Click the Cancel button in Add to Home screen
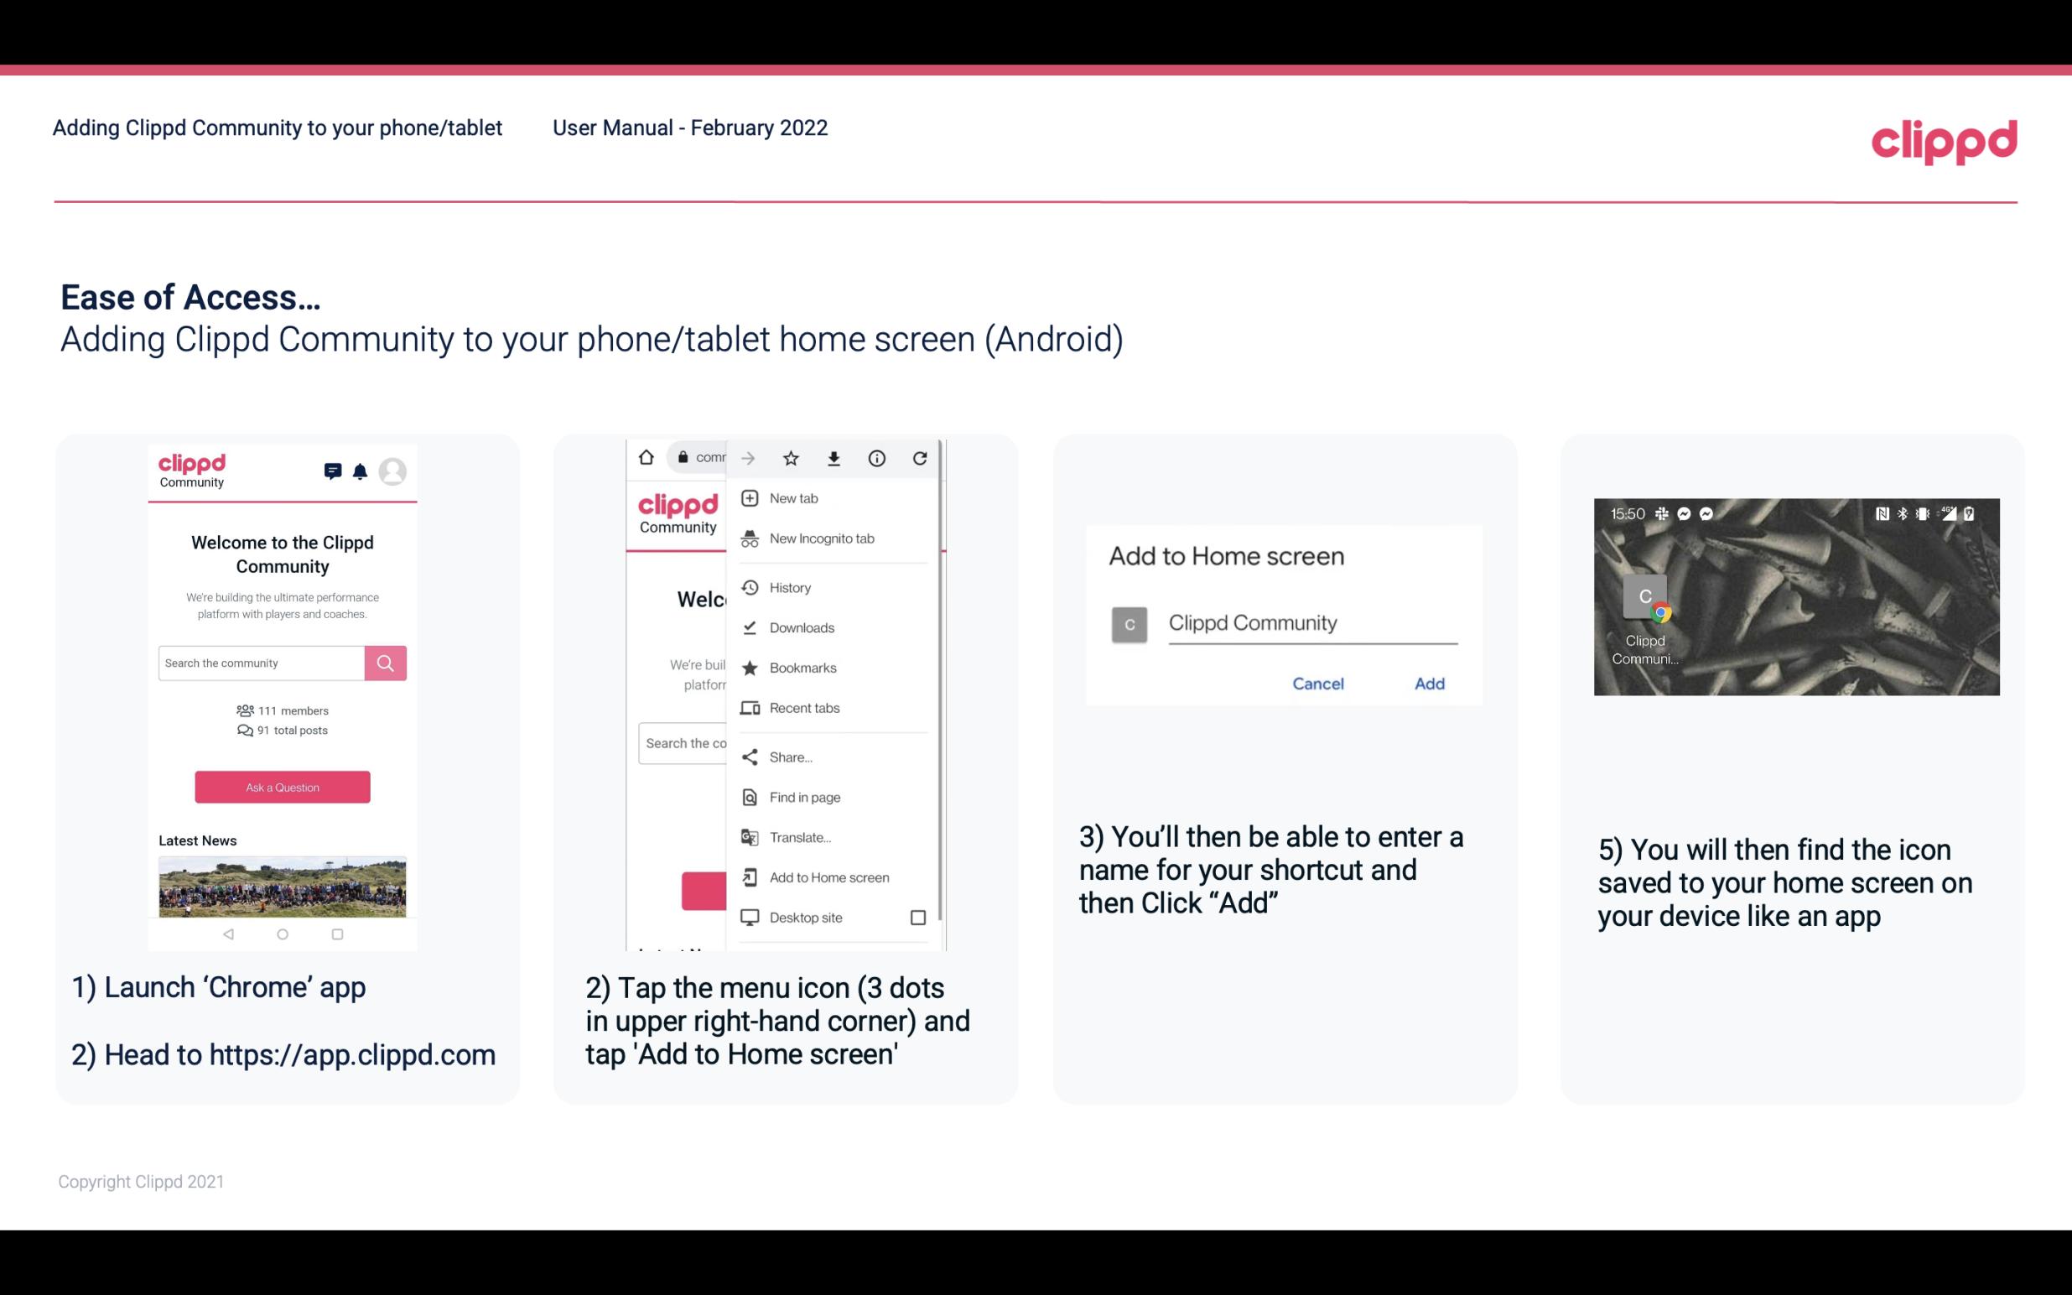2072x1295 pixels. 1316,682
